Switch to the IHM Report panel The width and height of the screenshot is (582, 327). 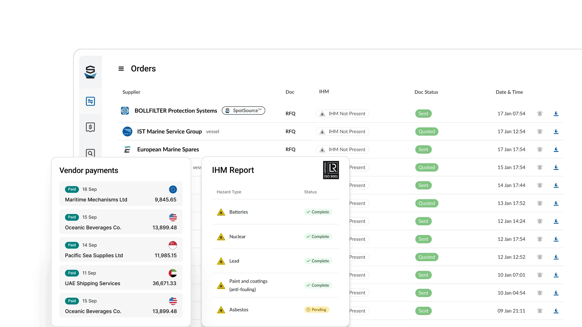[x=233, y=170]
